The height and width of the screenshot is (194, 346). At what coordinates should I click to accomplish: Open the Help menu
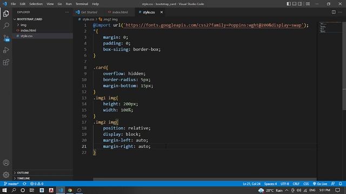(x=95, y=4)
